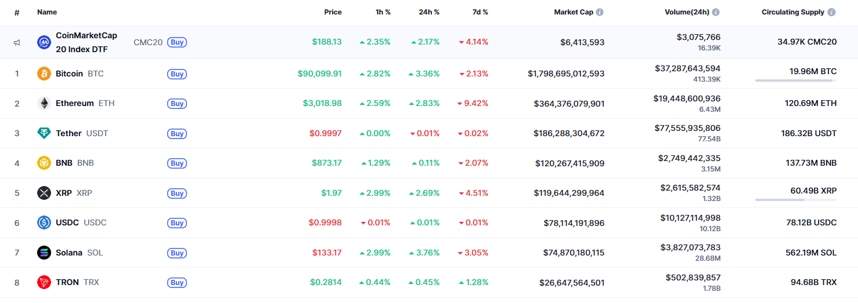Click Bitcoin circulating supply progress bar

tap(796, 81)
